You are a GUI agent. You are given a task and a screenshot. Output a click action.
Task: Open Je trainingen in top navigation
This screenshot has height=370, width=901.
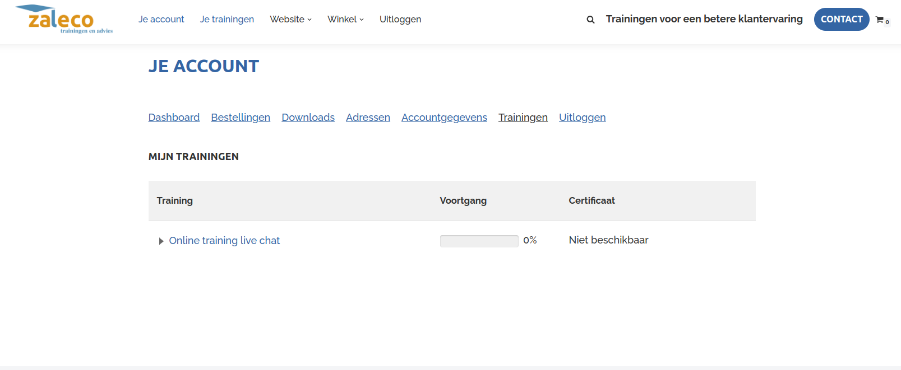(227, 19)
